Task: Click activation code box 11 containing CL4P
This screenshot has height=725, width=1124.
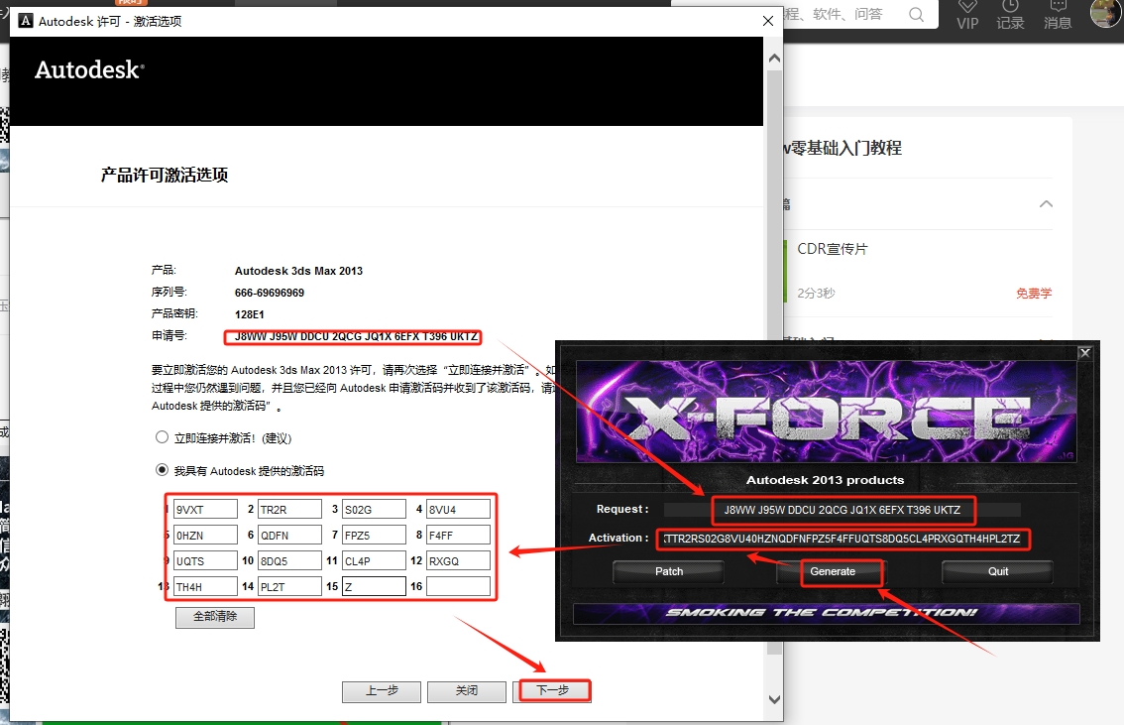Action: click(375, 560)
